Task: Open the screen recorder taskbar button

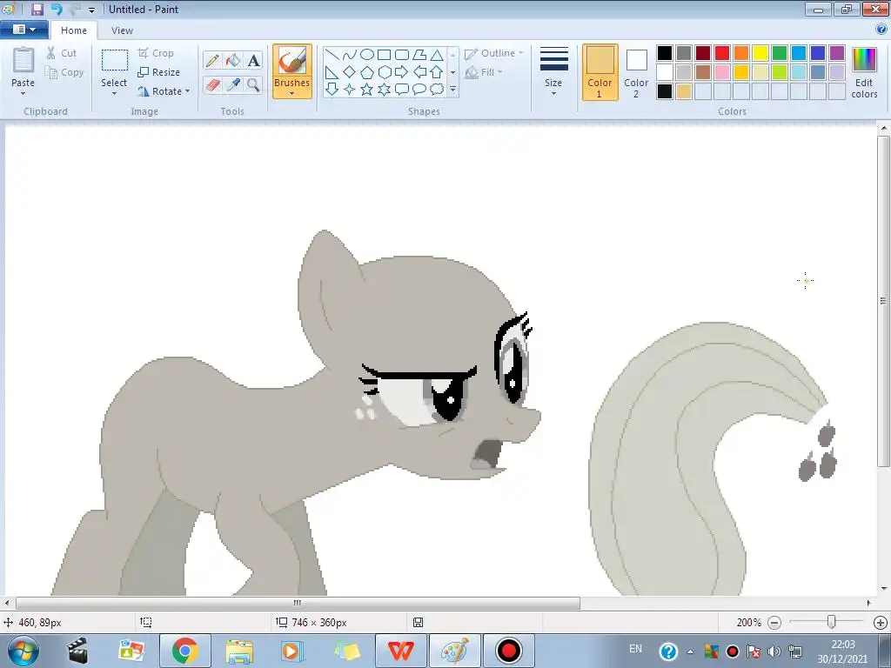Action: [509, 651]
